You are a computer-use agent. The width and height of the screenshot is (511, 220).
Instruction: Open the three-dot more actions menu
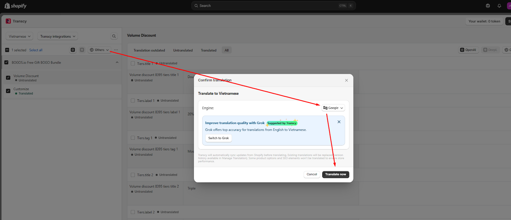click(x=116, y=50)
